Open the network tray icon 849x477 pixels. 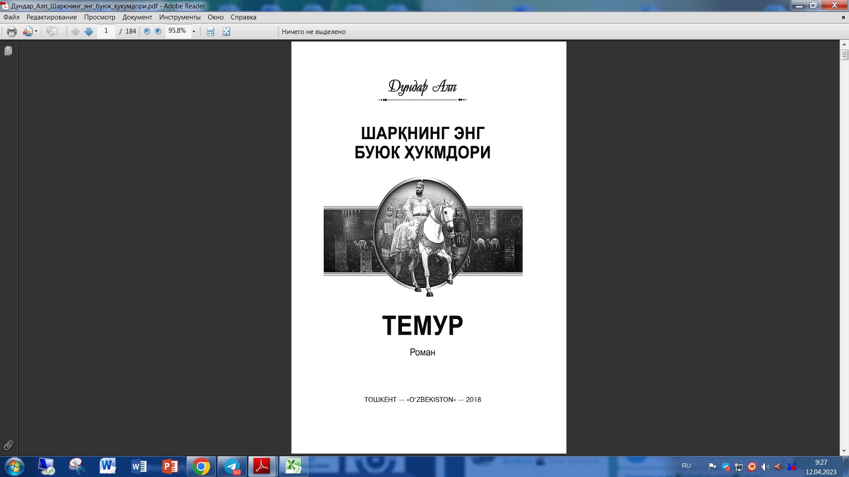click(x=739, y=466)
